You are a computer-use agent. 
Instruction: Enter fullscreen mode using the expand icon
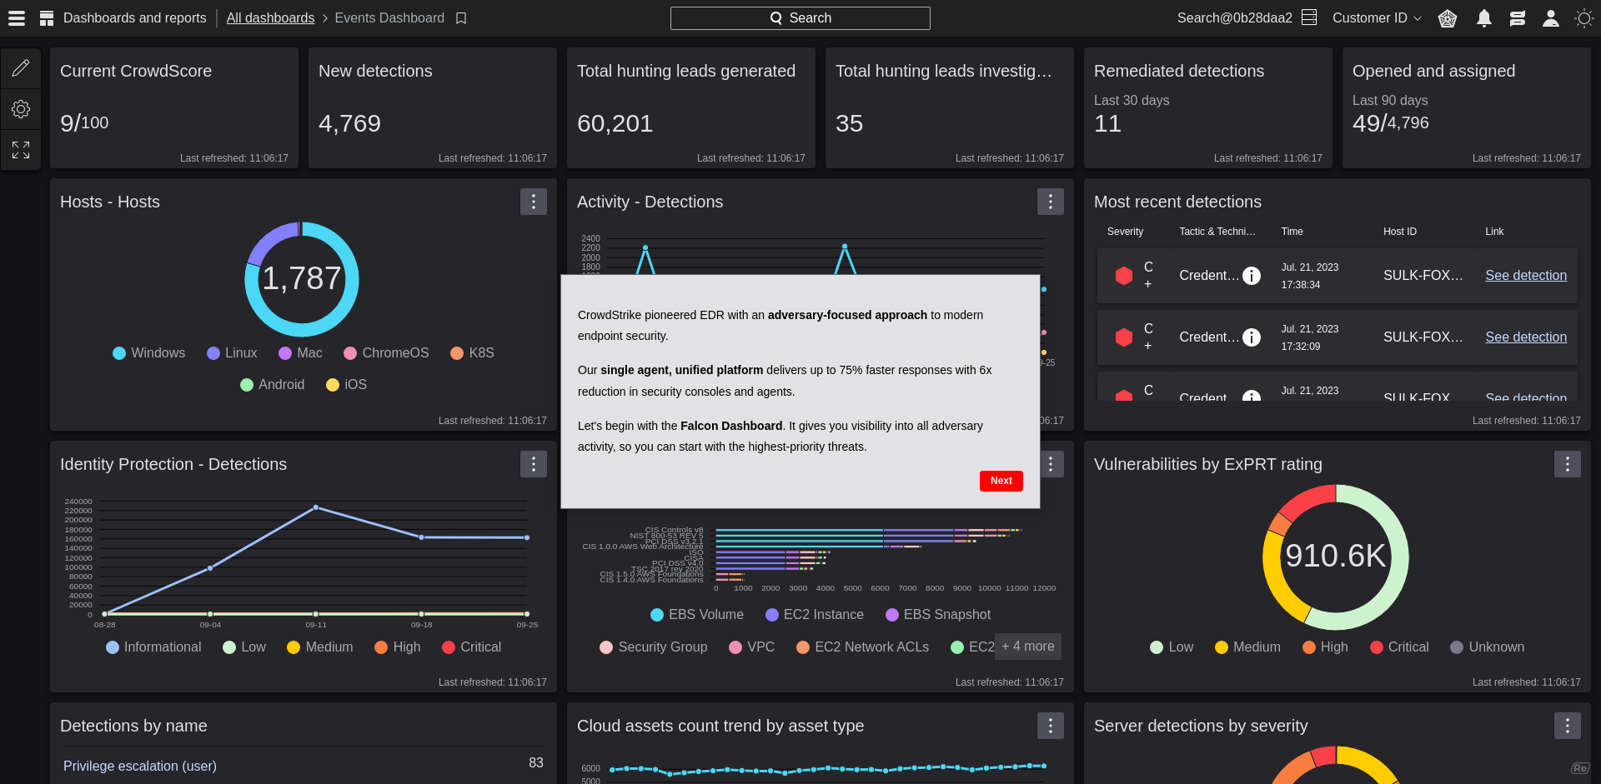[21, 149]
